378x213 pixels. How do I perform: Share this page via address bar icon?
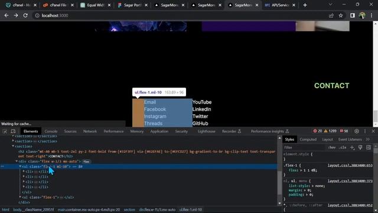click(331, 15)
